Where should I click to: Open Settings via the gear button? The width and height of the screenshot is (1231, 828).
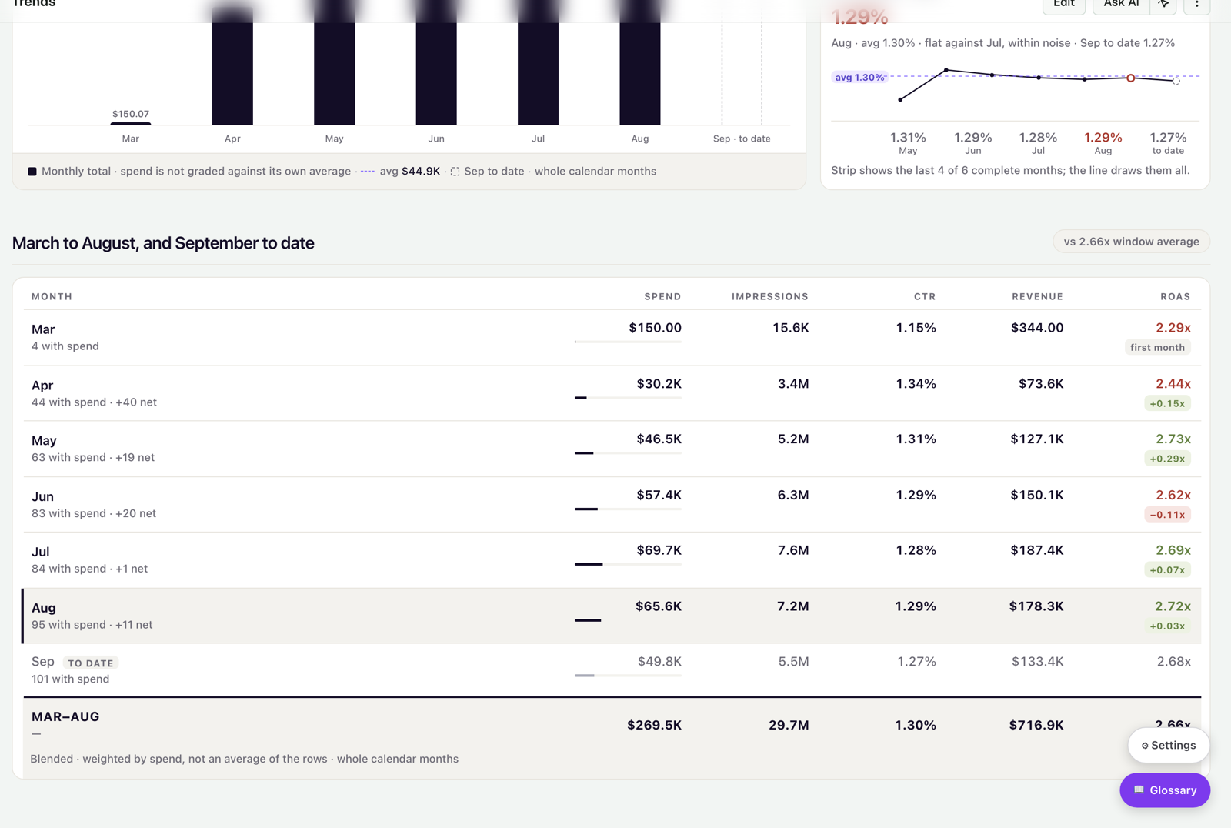(1169, 745)
